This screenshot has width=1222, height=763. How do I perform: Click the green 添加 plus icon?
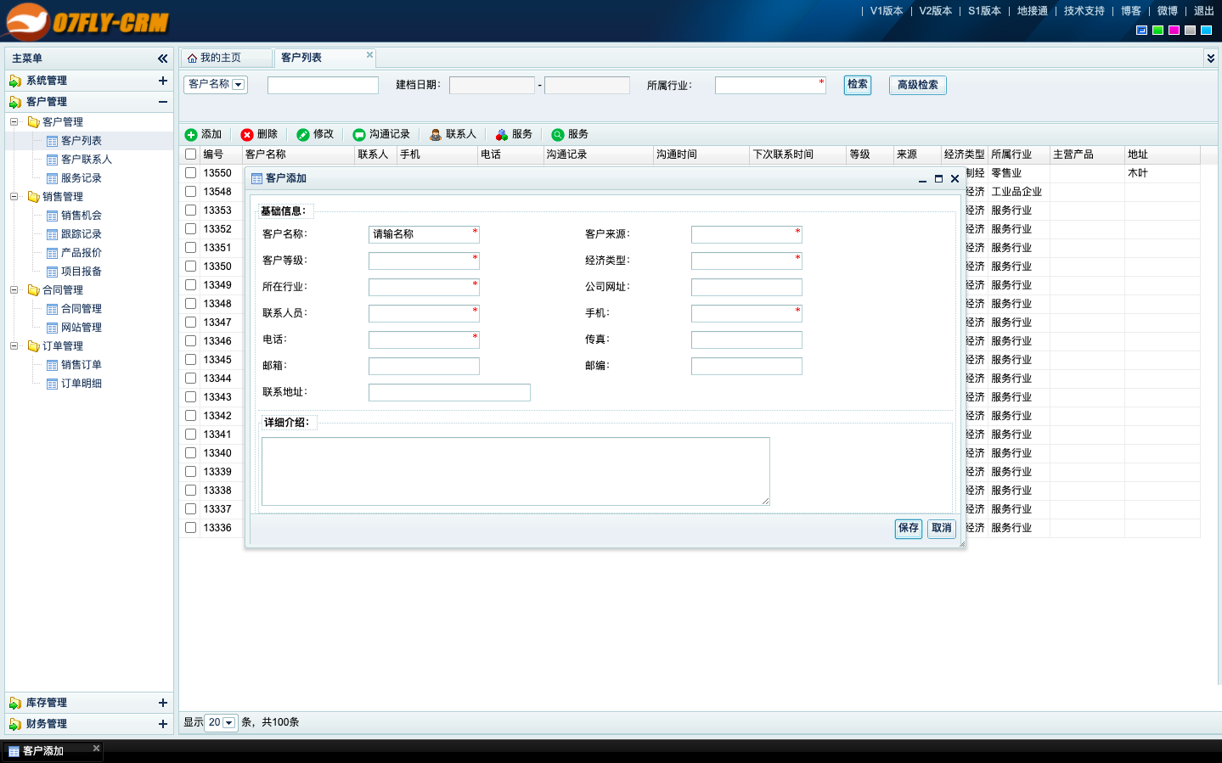click(191, 135)
